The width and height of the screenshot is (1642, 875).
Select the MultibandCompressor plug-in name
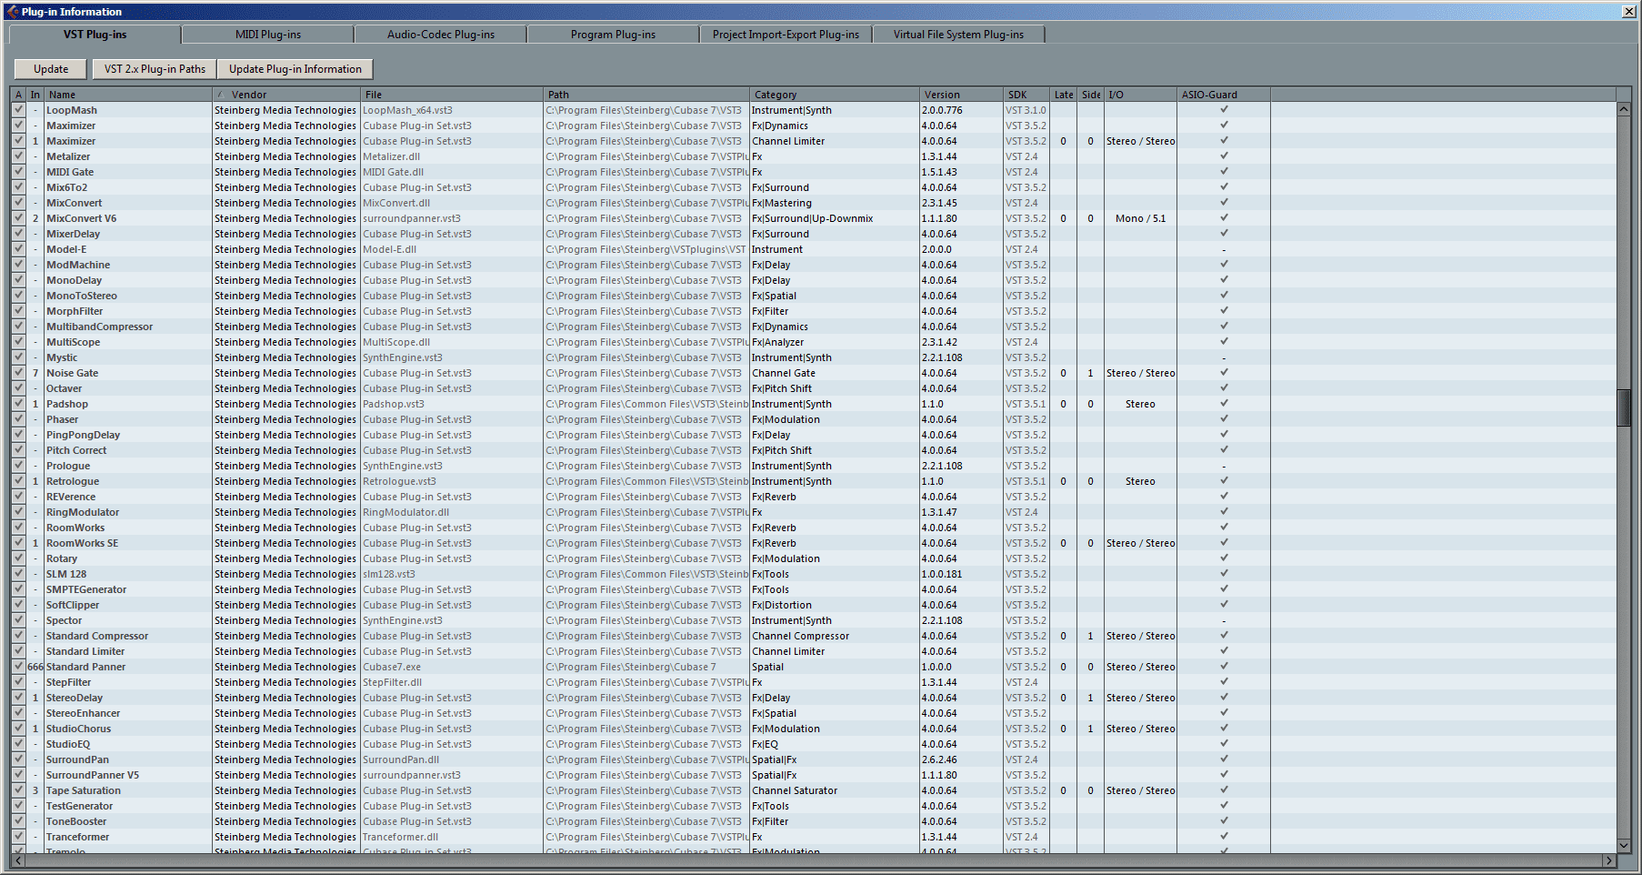coord(99,327)
